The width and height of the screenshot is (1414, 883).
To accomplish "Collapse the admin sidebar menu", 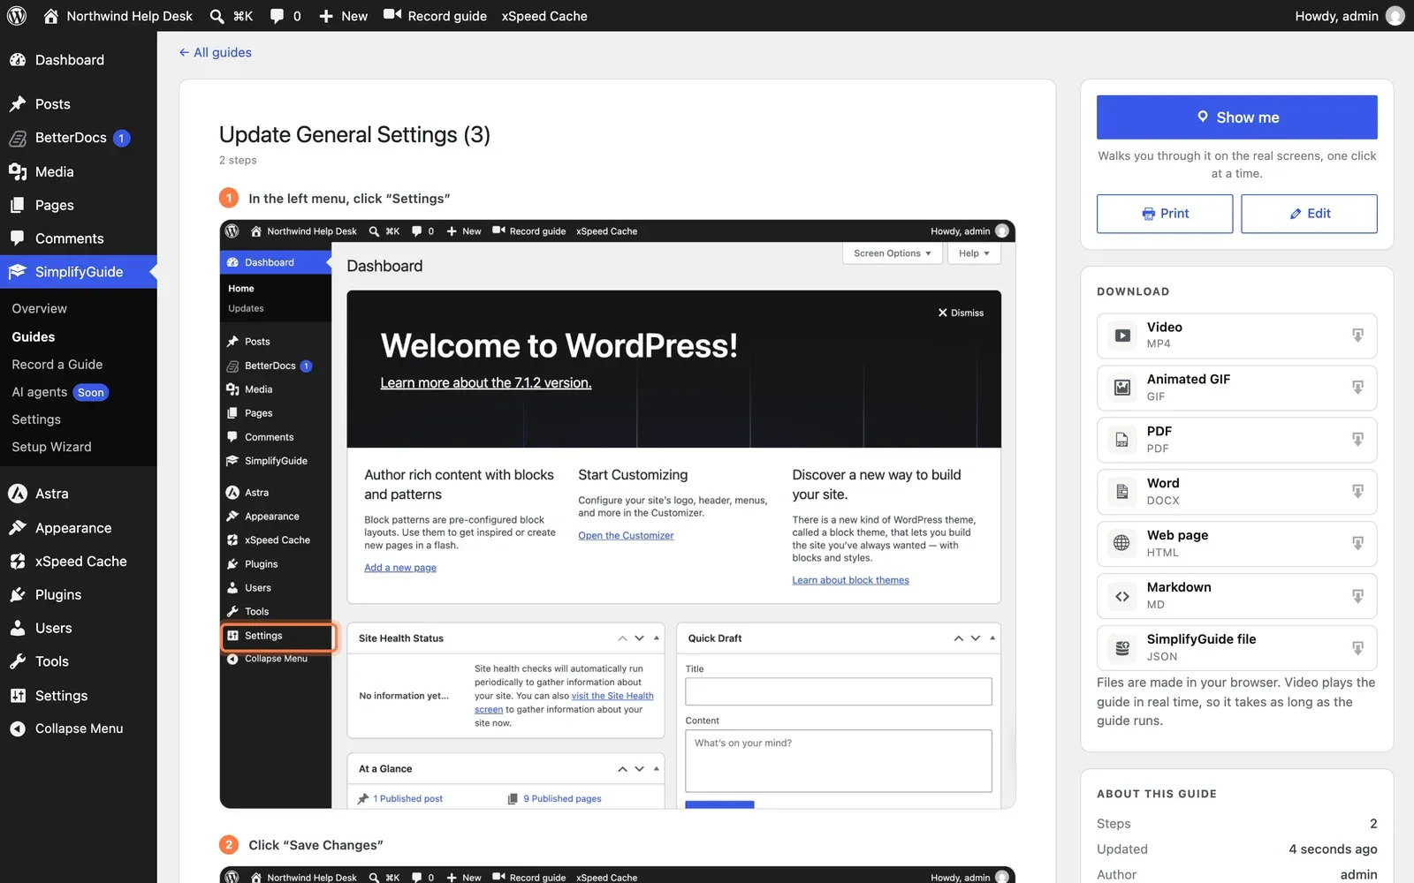I will (x=79, y=728).
